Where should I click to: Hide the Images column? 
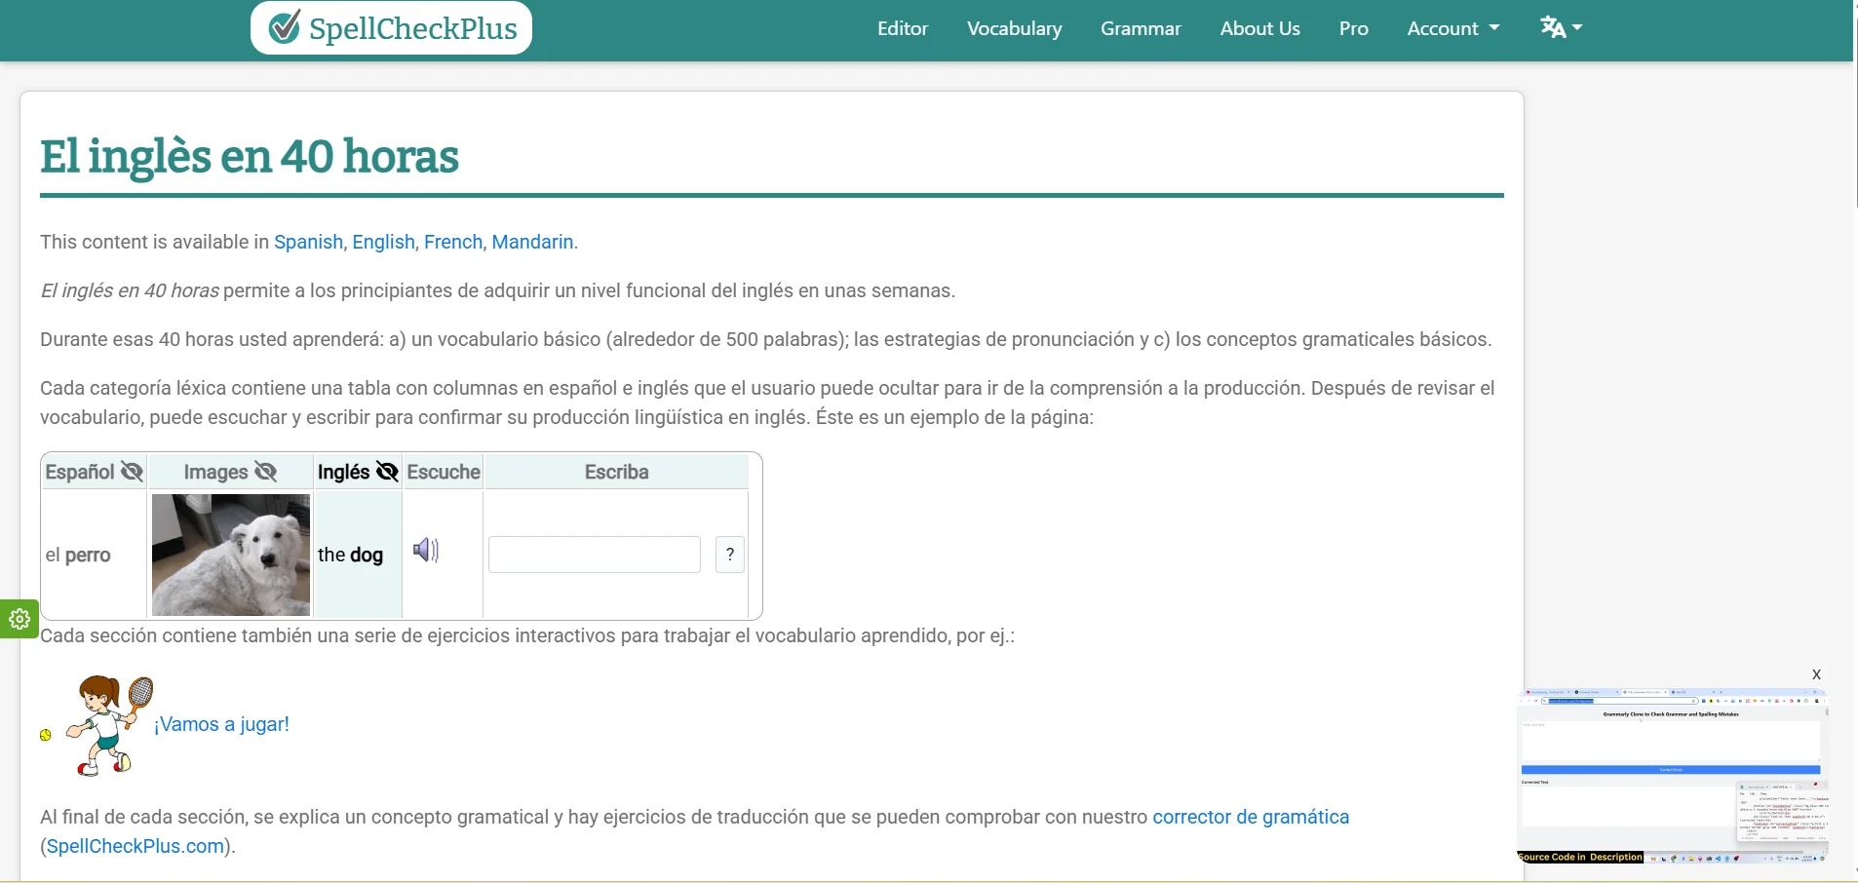(x=265, y=472)
